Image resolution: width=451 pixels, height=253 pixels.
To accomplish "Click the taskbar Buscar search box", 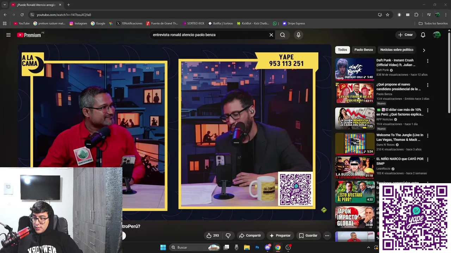I will (195, 247).
